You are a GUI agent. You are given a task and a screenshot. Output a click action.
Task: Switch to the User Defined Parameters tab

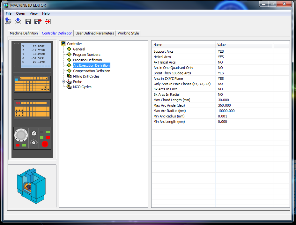point(95,33)
